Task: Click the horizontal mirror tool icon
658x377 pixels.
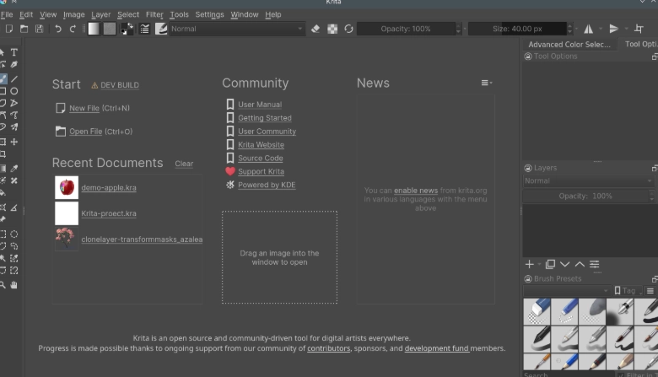Action: [x=589, y=29]
